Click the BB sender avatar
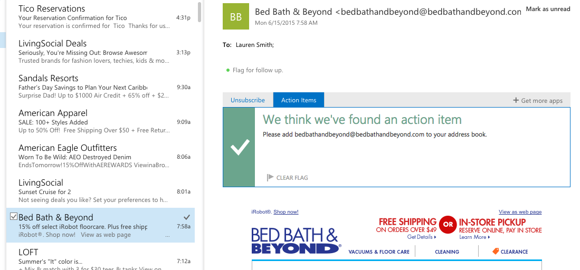The height and width of the screenshot is (270, 580). click(x=235, y=16)
